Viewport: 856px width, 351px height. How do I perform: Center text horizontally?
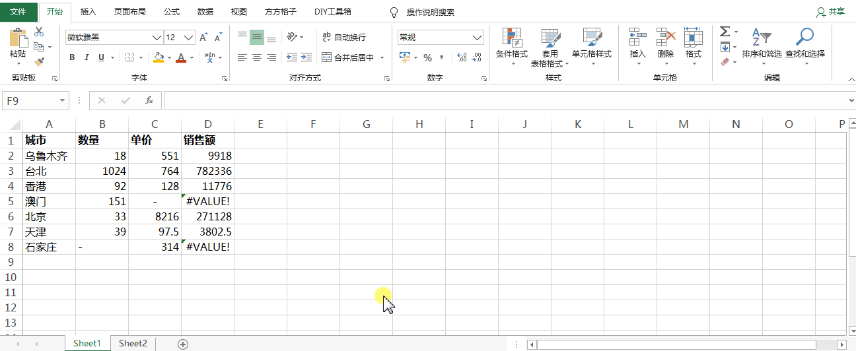(x=257, y=57)
